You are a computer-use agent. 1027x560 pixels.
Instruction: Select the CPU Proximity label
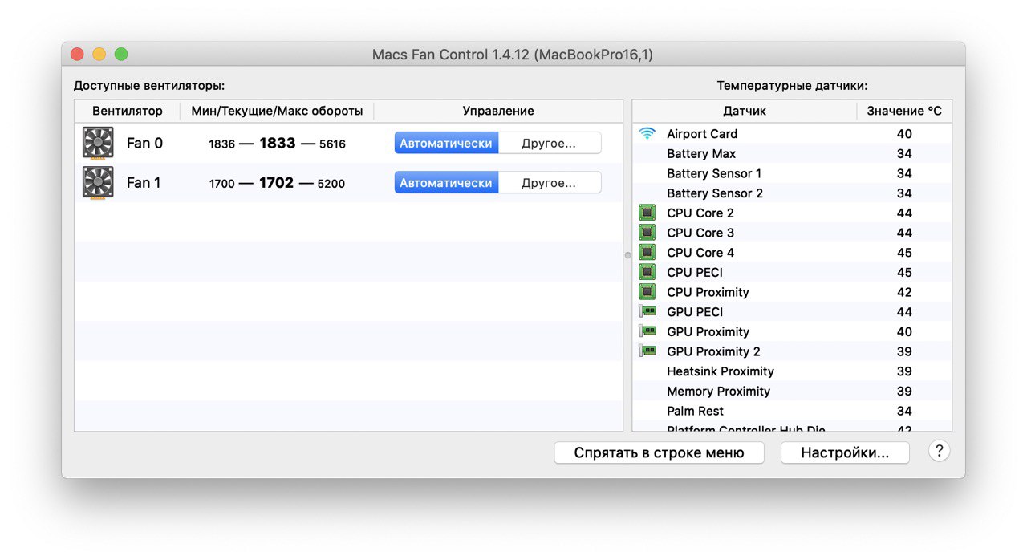(x=708, y=292)
